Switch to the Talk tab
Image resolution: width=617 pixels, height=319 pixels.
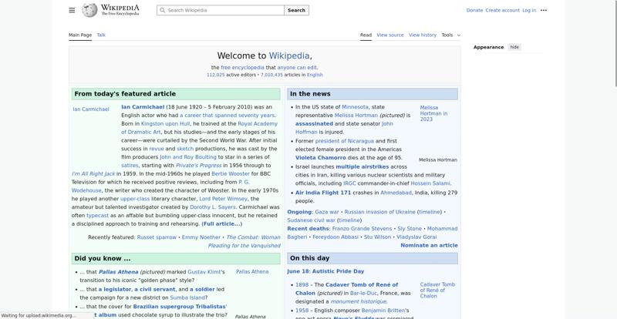pyautogui.click(x=101, y=35)
